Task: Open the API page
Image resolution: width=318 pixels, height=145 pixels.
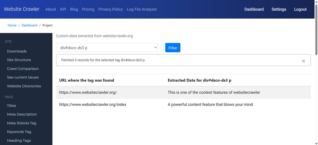Action: click(63, 9)
